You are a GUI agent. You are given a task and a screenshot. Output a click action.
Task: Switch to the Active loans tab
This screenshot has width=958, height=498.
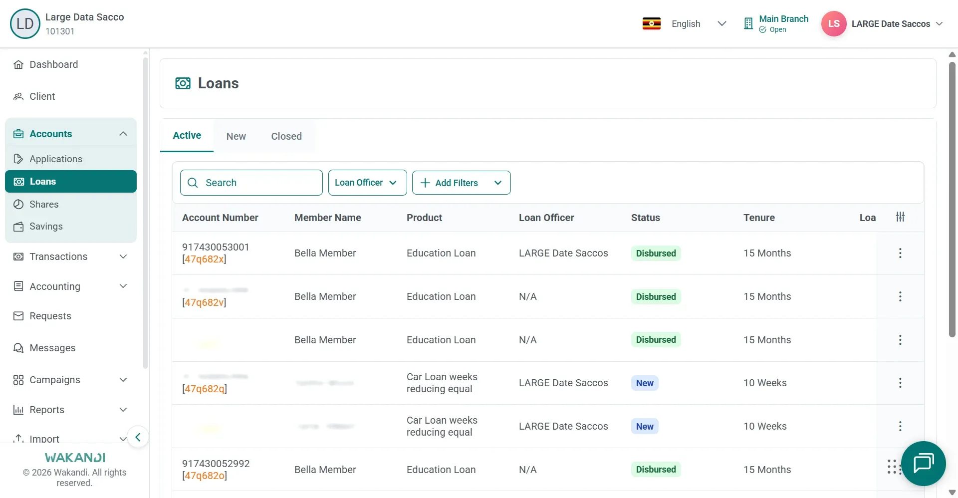coord(187,136)
